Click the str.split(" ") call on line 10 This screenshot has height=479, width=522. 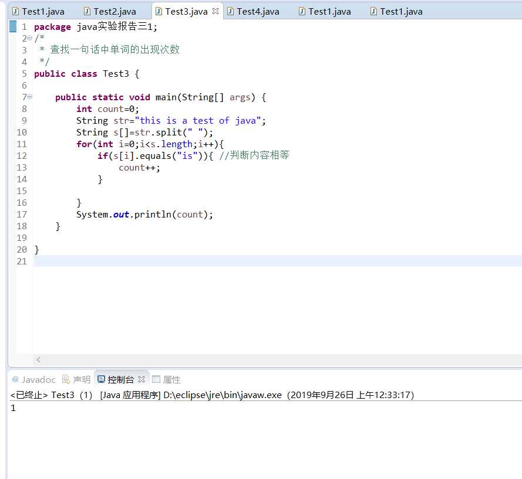[172, 133]
